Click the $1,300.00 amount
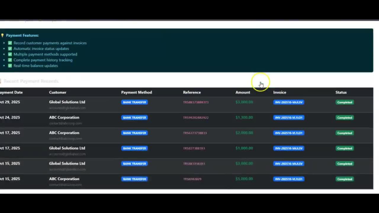The image size is (379, 213). 244,118
